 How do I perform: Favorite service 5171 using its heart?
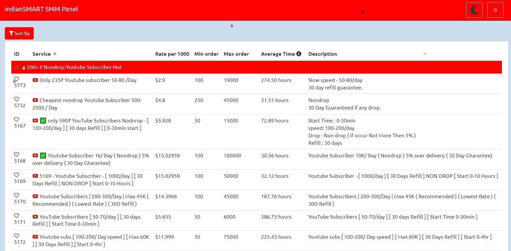coord(17,216)
